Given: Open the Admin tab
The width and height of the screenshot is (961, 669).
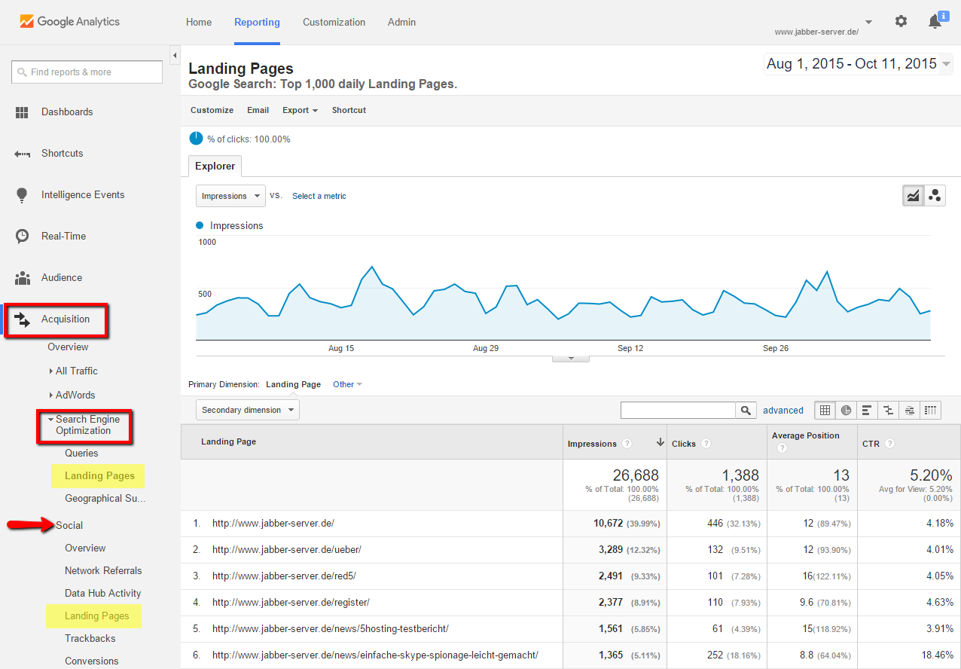Looking at the screenshot, I should point(401,22).
